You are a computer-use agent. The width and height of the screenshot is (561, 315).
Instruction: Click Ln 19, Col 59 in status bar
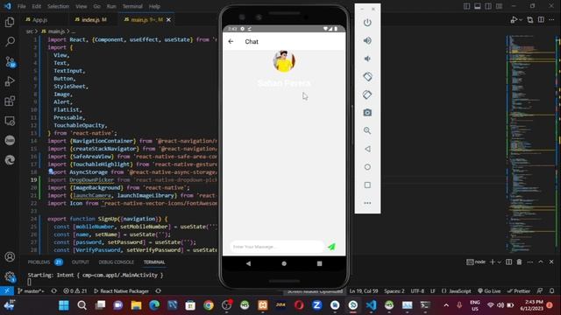(x=364, y=290)
